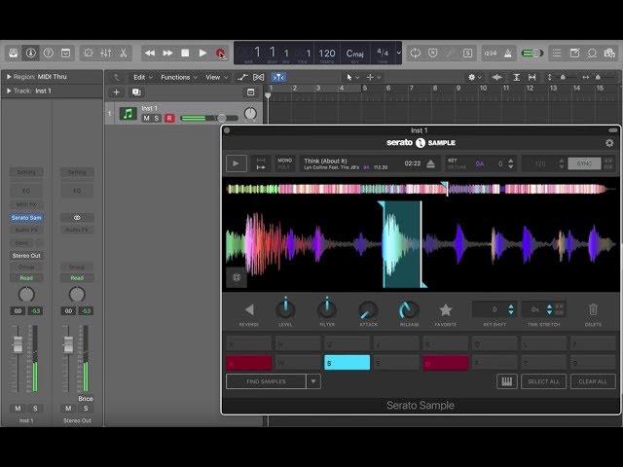Open Quick Help question mark icon

tap(48, 54)
